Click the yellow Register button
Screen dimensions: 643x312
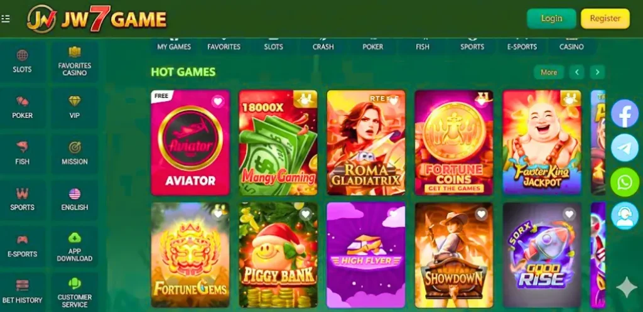point(605,18)
